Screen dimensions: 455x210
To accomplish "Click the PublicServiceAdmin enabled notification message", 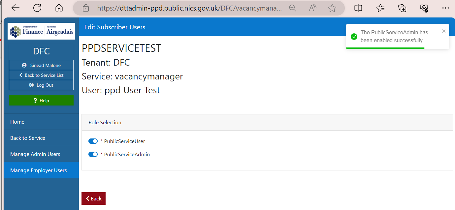I will click(394, 36).
